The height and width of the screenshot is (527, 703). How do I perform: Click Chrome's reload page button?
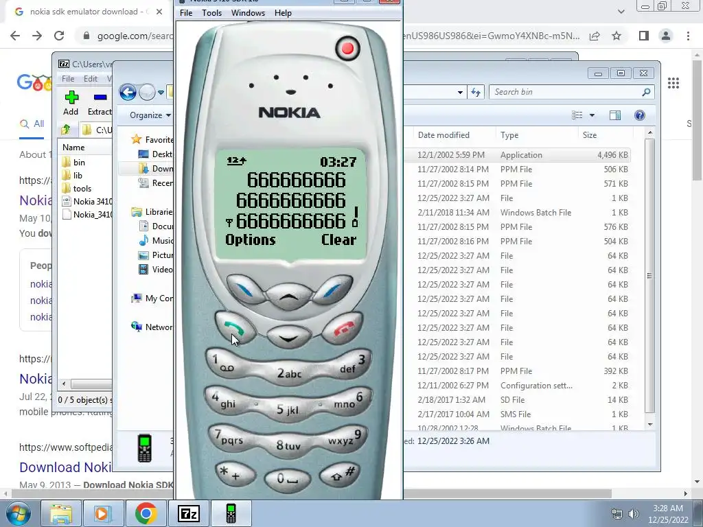click(59, 36)
